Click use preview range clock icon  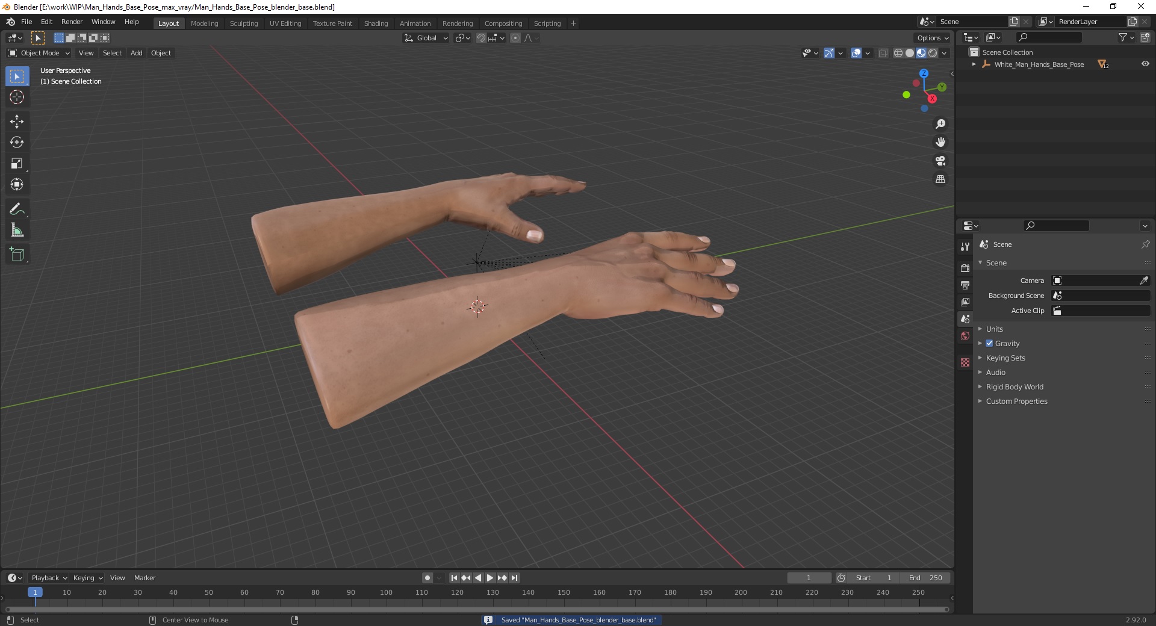pos(841,578)
